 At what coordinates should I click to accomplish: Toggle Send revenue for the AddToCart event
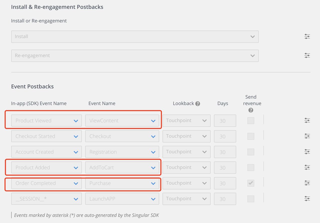pyautogui.click(x=251, y=168)
